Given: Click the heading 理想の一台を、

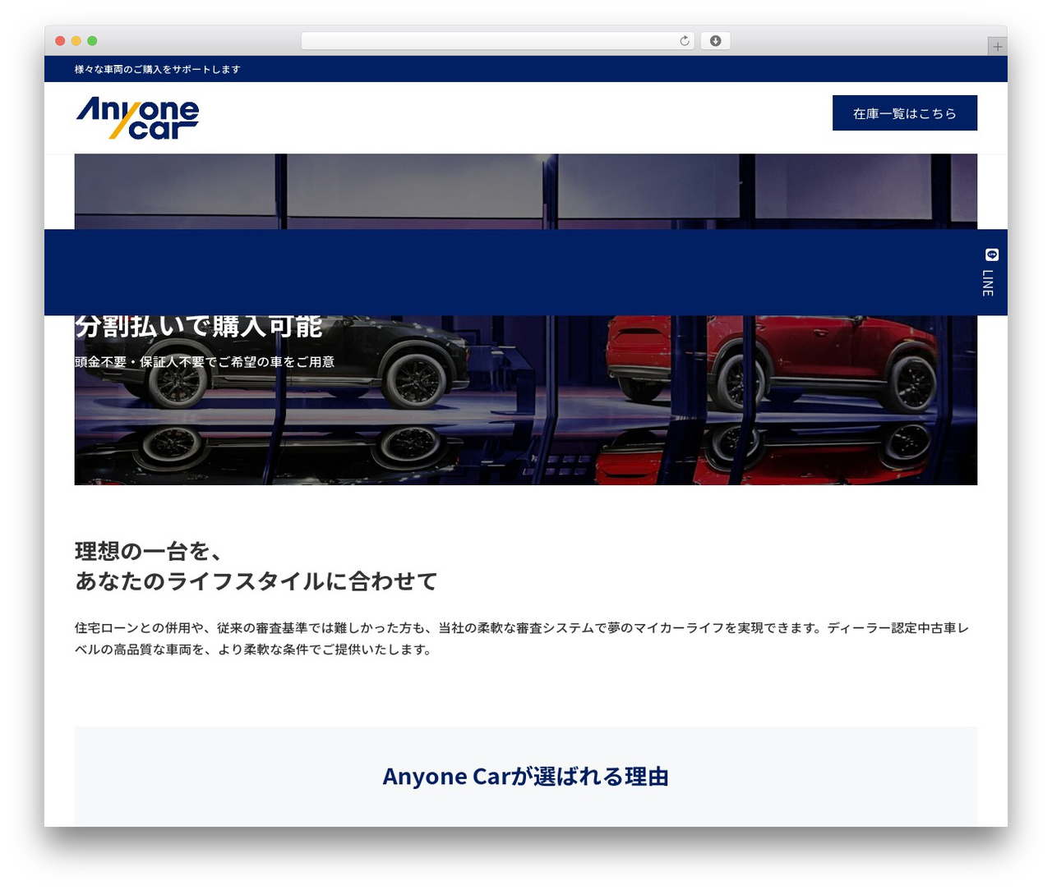Looking at the screenshot, I should point(148,551).
